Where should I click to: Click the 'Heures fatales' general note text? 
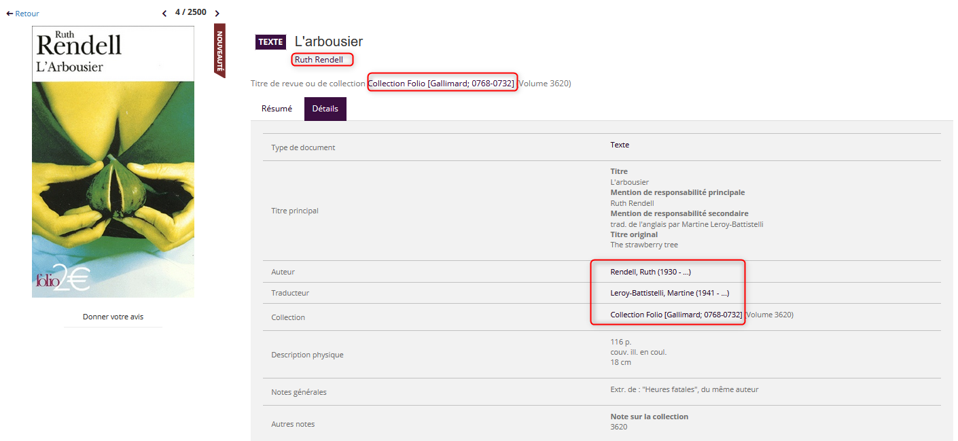click(x=684, y=389)
